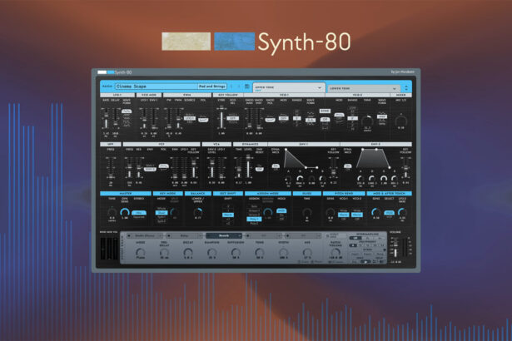Turn the VCO-2 Tune knob
This screenshot has height=341, width=512.
[x=367, y=121]
